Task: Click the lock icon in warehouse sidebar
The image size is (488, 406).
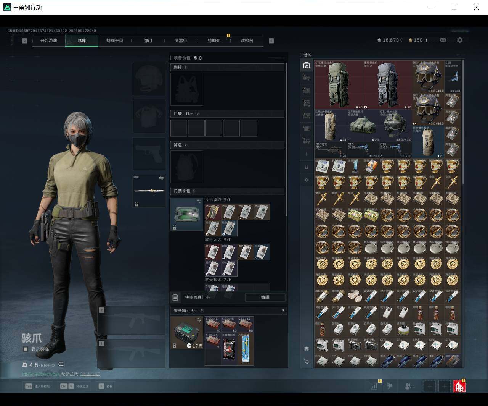Action: coord(307,167)
